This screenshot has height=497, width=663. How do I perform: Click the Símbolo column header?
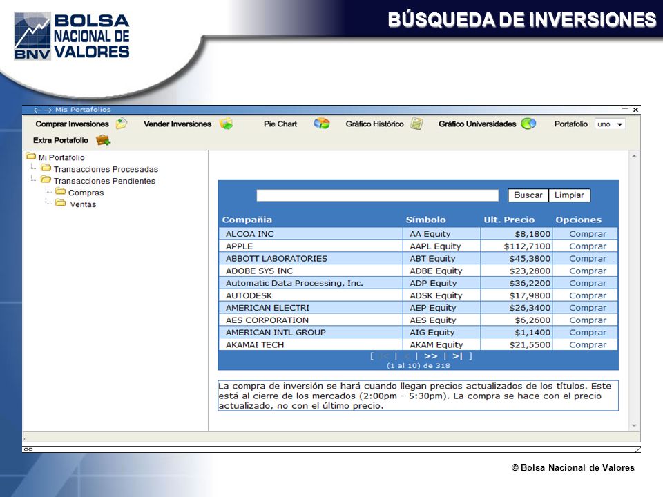coord(426,220)
